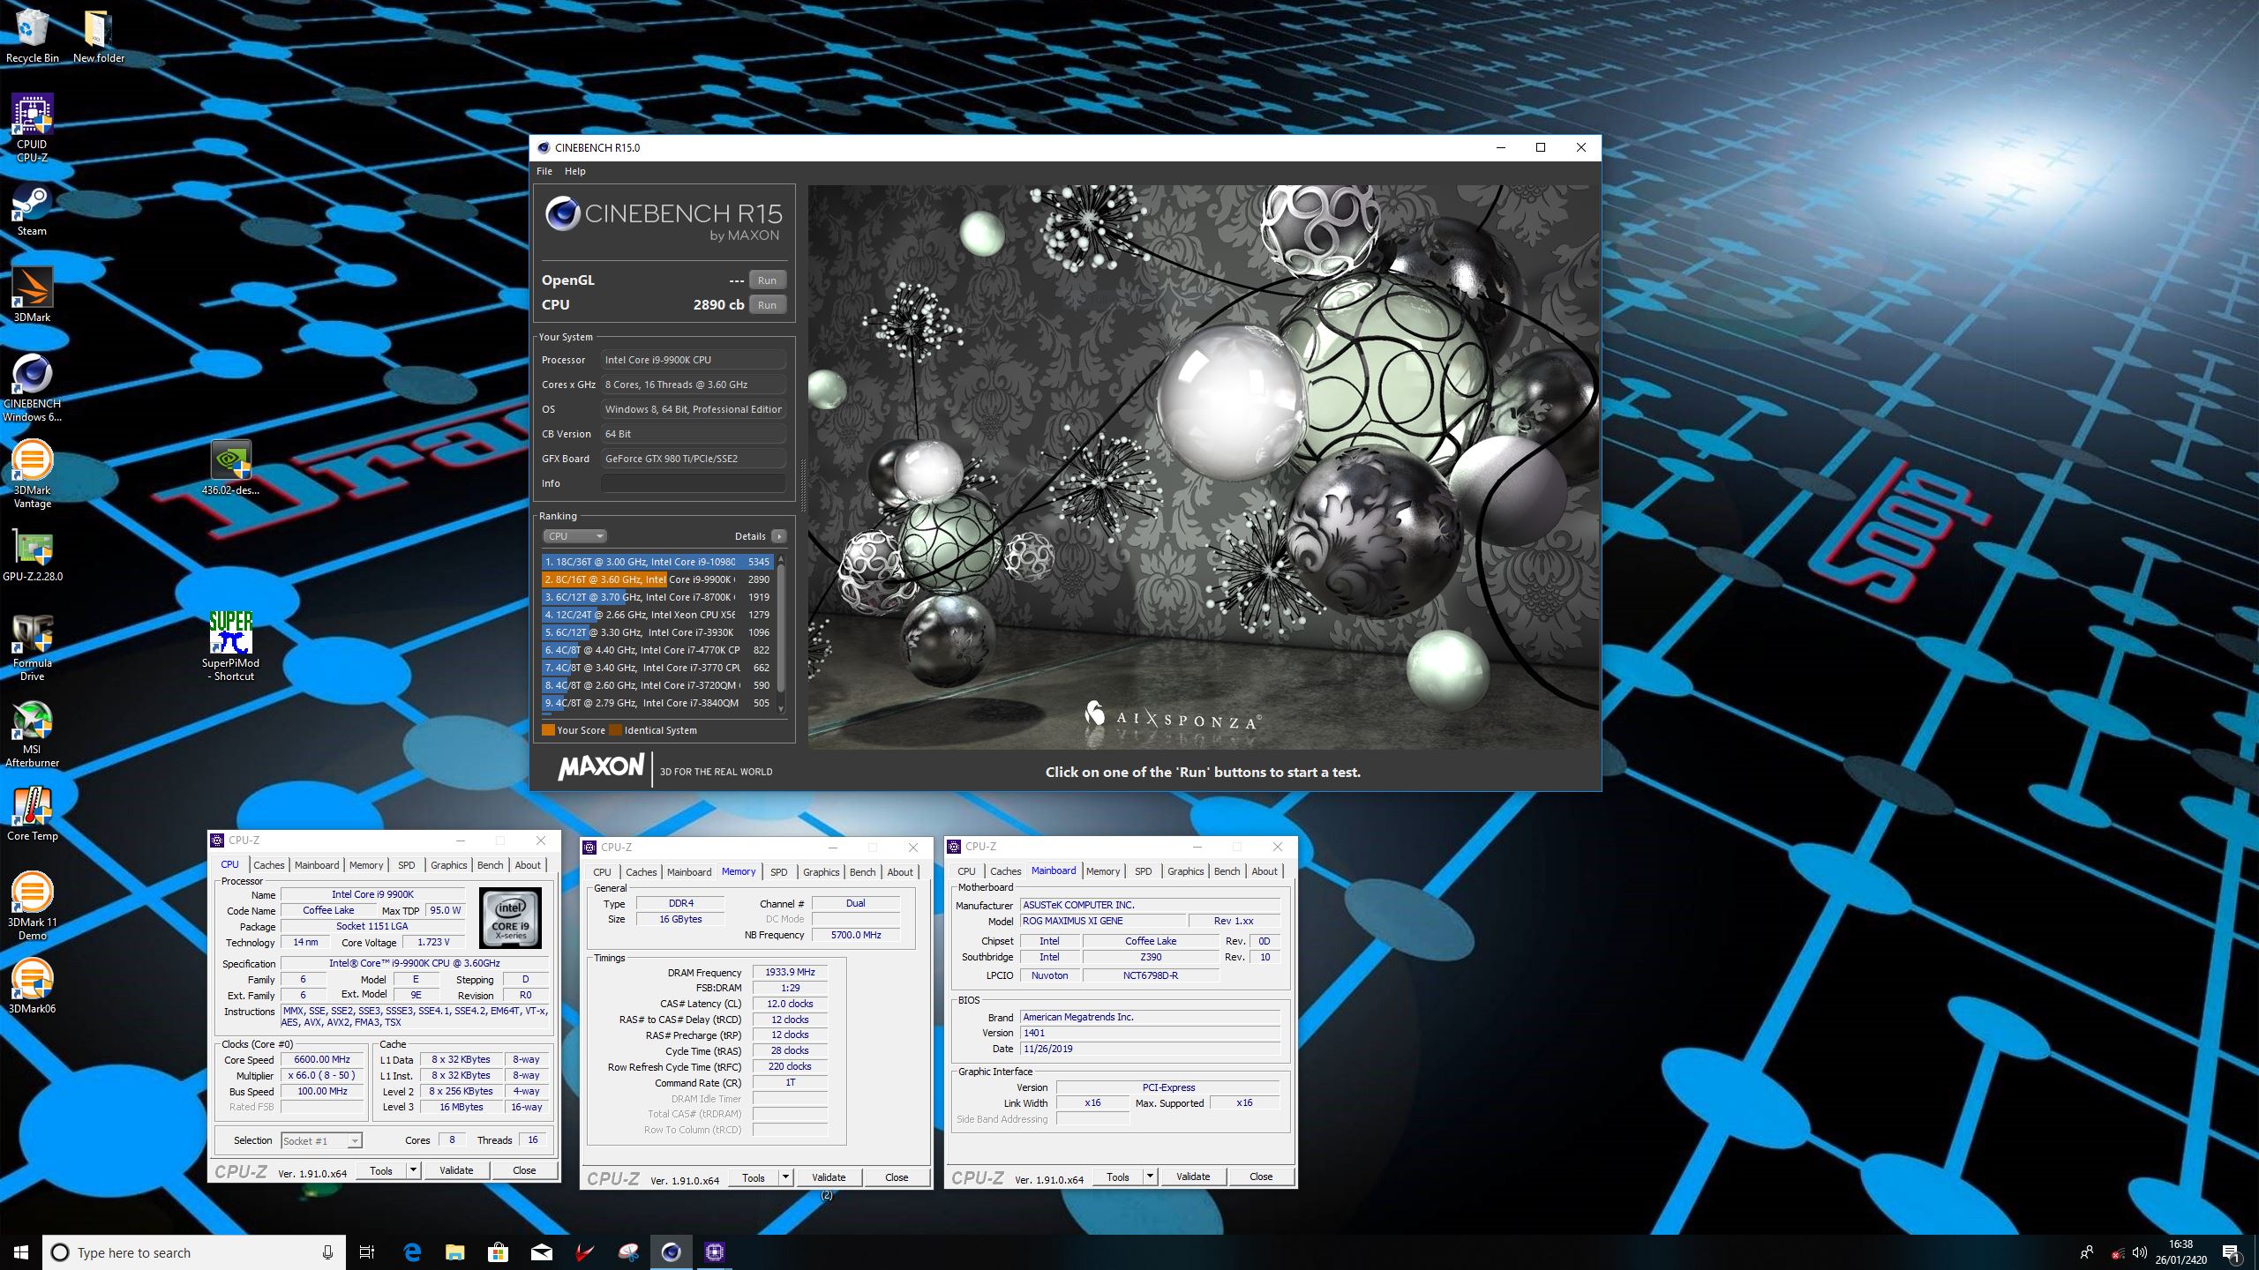Open Core Temp desktop icon
The image size is (2259, 1270).
pos(32,813)
